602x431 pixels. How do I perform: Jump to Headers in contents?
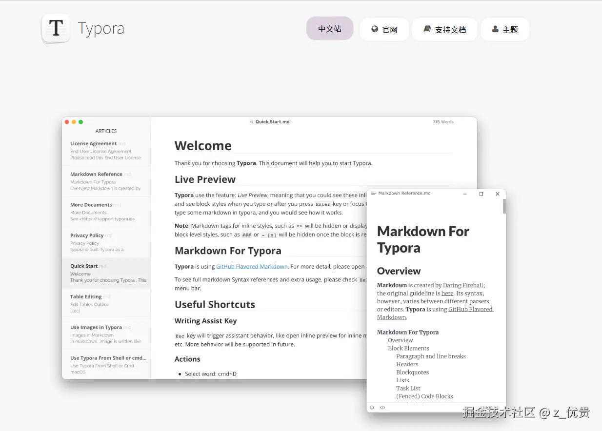(407, 364)
